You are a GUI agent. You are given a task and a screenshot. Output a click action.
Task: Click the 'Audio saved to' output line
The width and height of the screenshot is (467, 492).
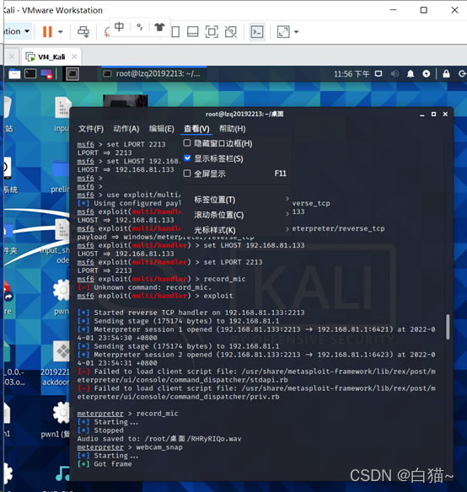coord(159,439)
